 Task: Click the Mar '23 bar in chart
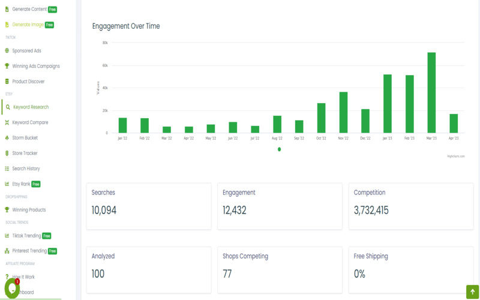click(431, 92)
